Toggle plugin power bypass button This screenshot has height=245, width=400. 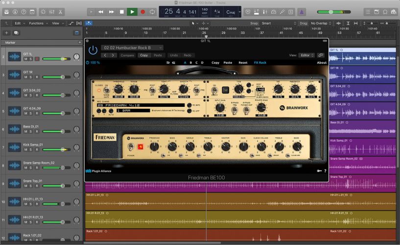[93, 50]
